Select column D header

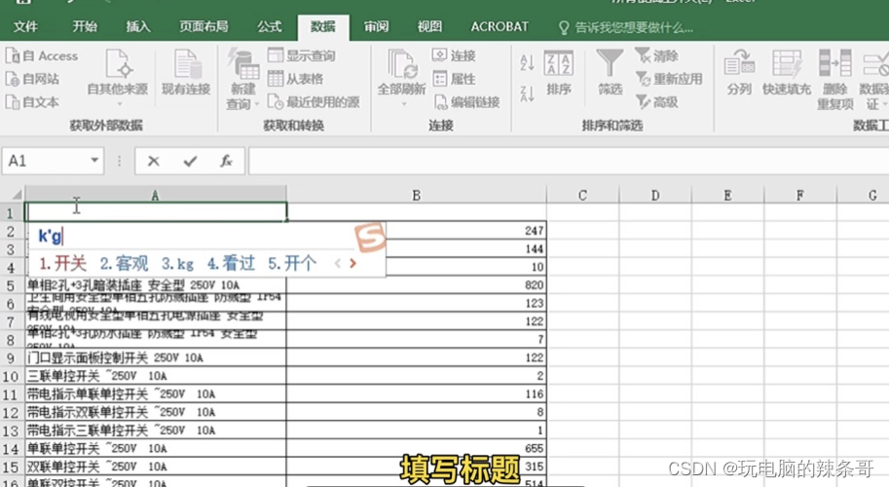tap(655, 195)
